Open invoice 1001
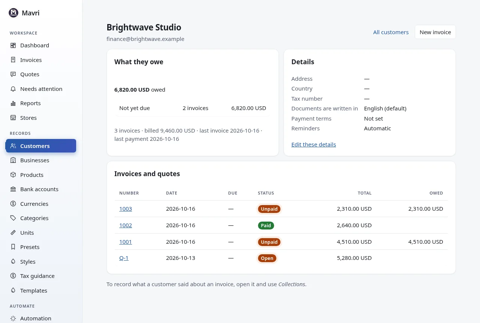Viewport: 480px width, 323px height. tap(126, 242)
